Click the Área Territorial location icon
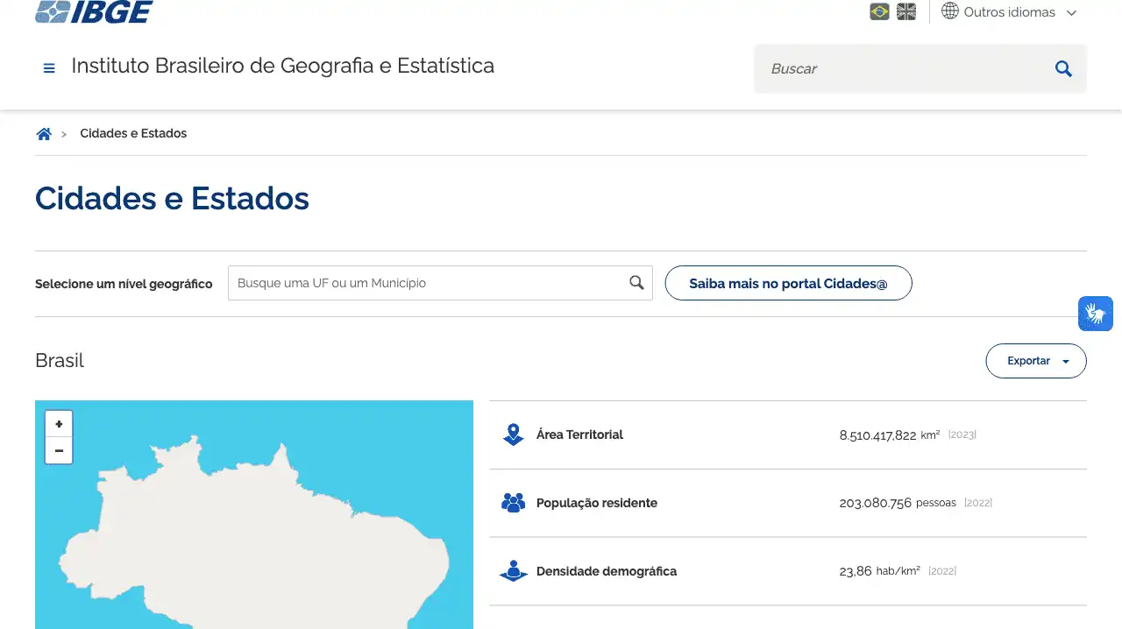Screen dimensions: 1122x629 513,435
